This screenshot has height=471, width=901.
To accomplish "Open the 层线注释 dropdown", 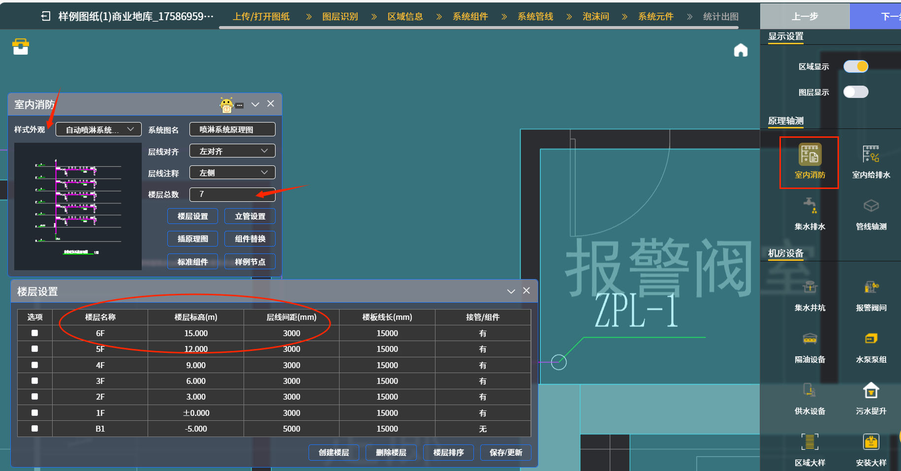I will tap(232, 173).
